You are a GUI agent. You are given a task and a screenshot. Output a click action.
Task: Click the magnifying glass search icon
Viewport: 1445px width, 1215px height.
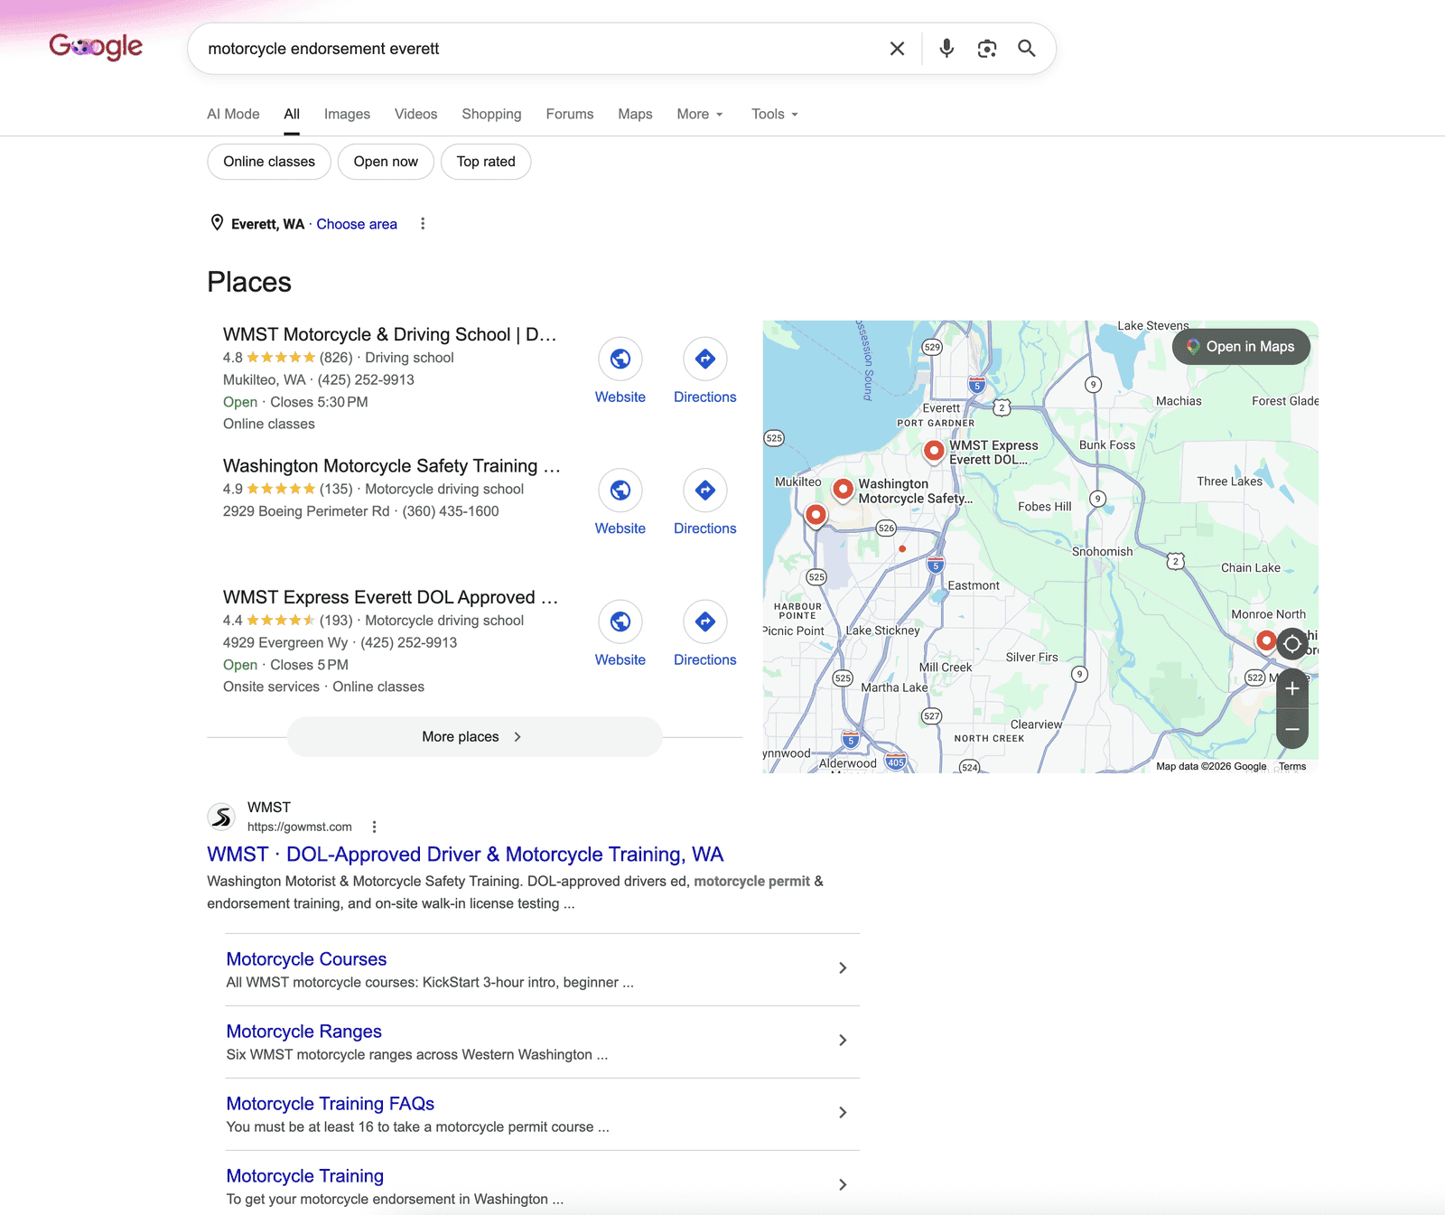(1027, 49)
